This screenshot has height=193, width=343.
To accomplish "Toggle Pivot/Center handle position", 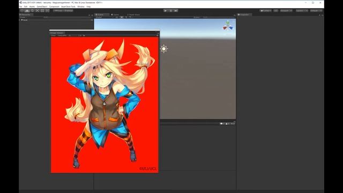I will tap(58, 11).
